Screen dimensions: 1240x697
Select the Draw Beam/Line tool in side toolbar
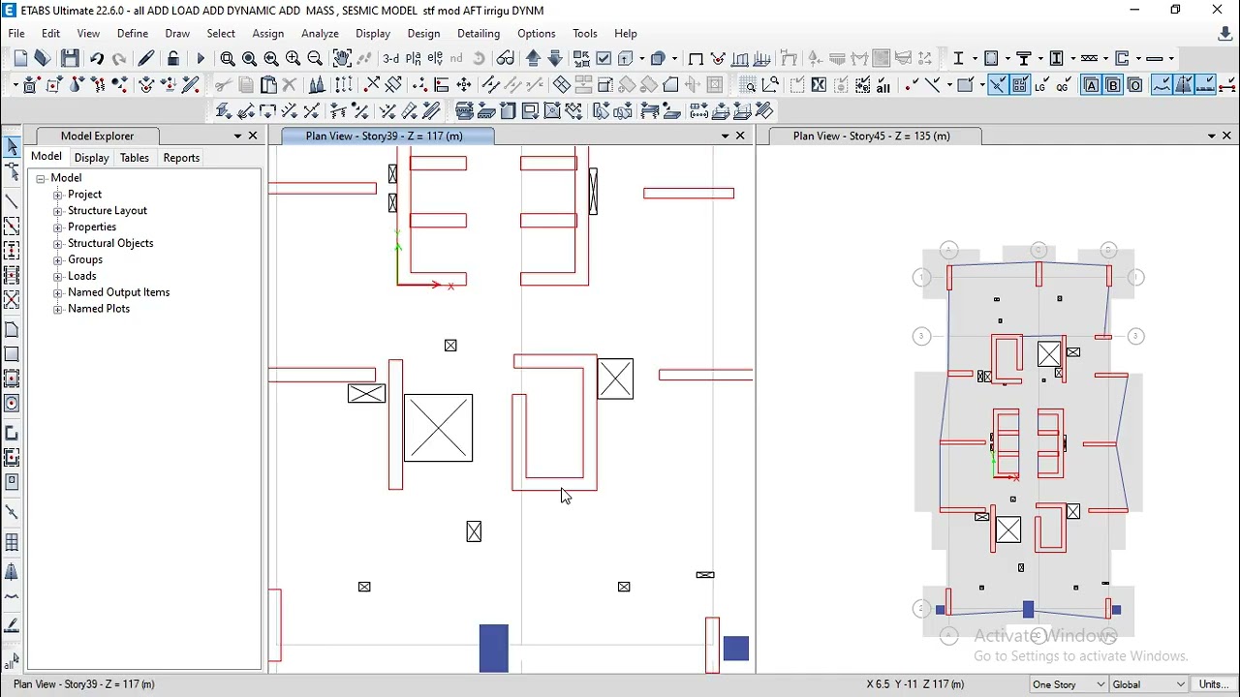coord(12,201)
